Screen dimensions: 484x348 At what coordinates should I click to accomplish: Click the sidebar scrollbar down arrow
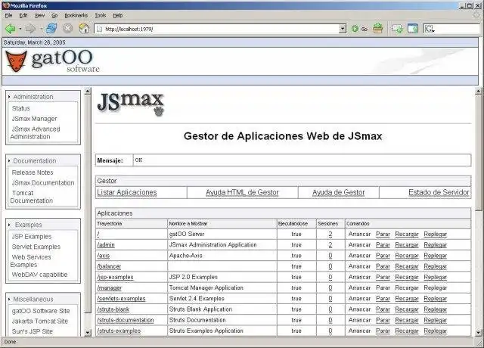click(88, 333)
